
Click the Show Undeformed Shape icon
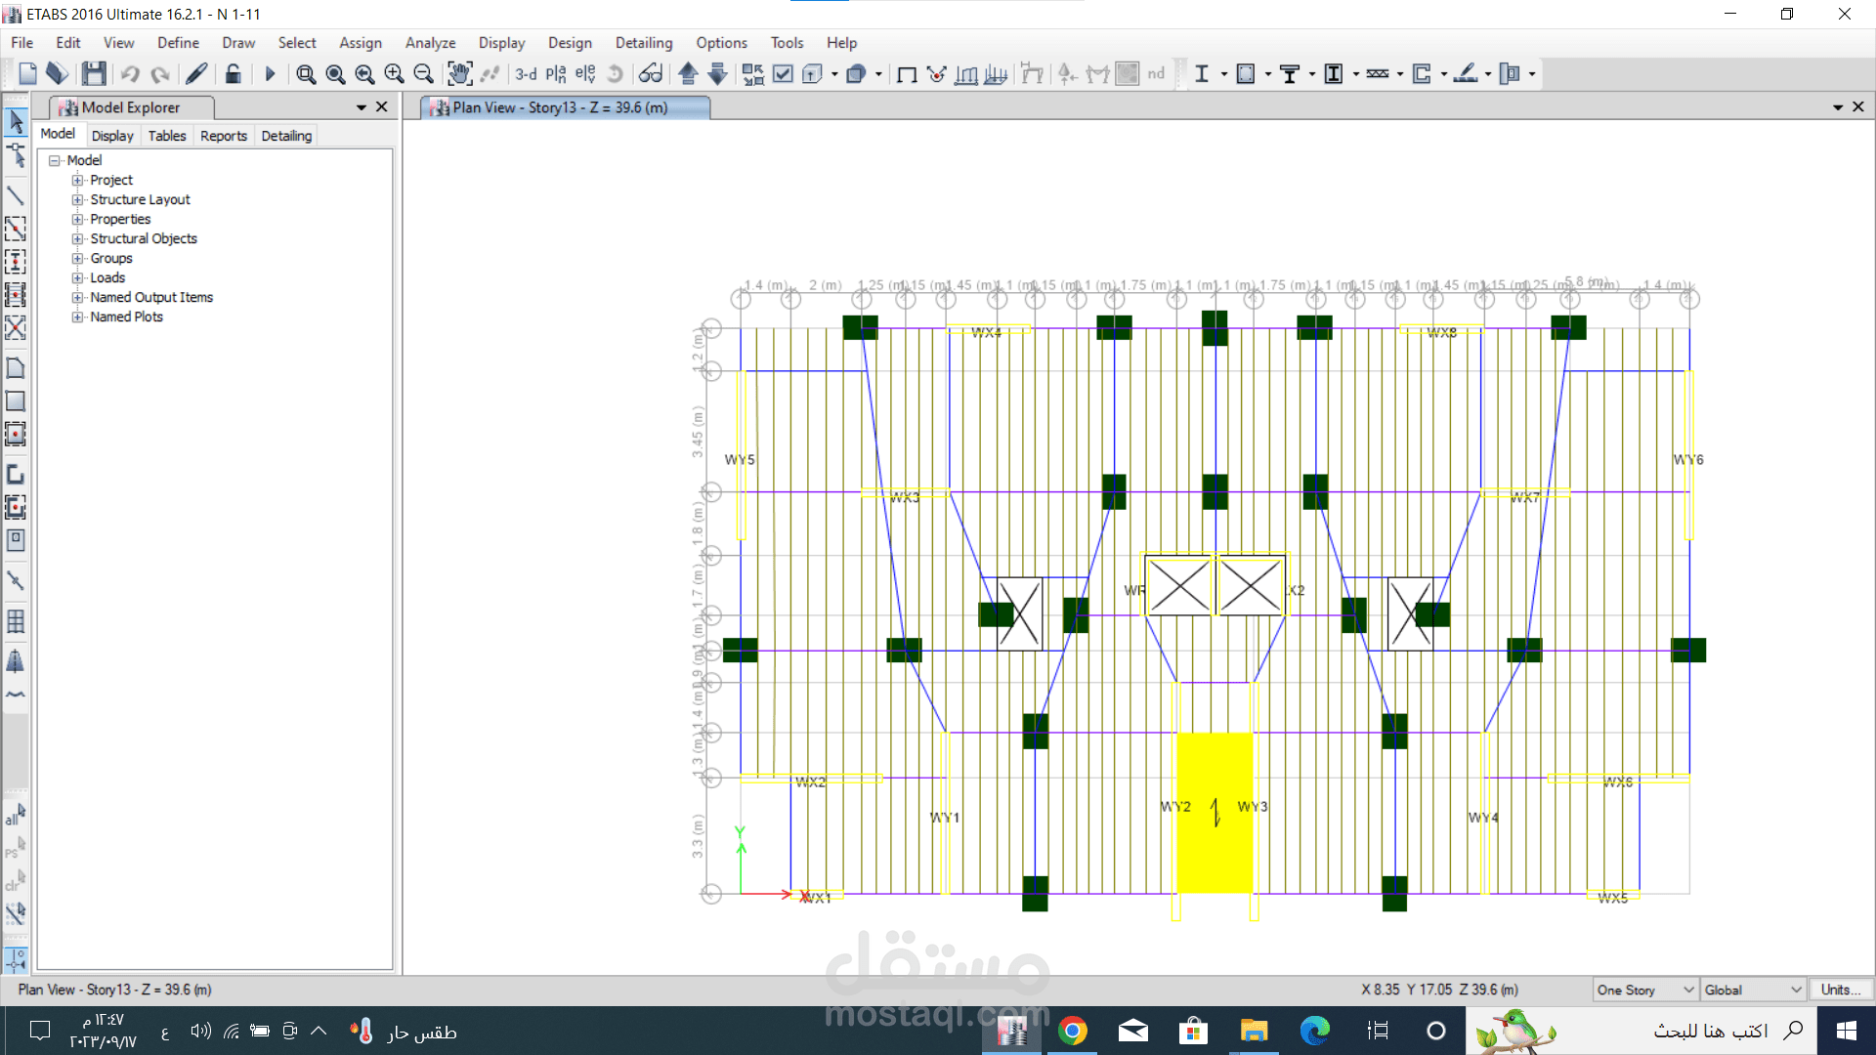coord(907,73)
